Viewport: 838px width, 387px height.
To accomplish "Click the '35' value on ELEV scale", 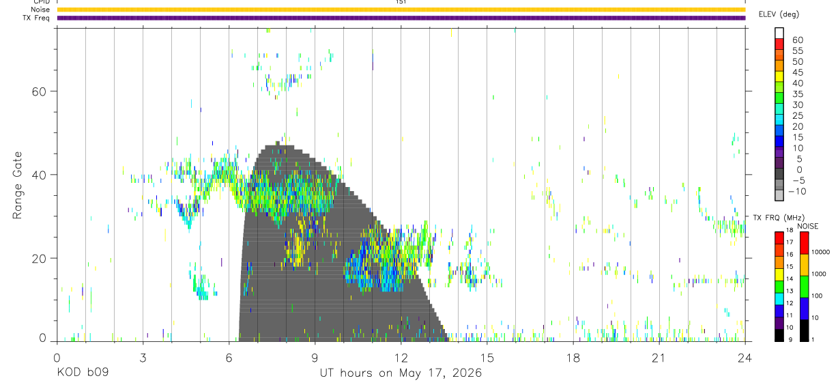I will (797, 94).
